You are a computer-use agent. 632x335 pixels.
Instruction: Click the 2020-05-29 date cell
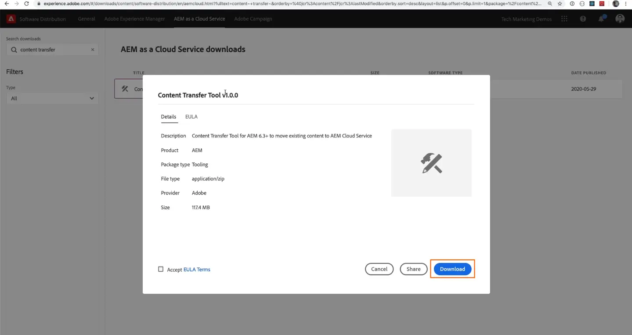tap(583, 89)
